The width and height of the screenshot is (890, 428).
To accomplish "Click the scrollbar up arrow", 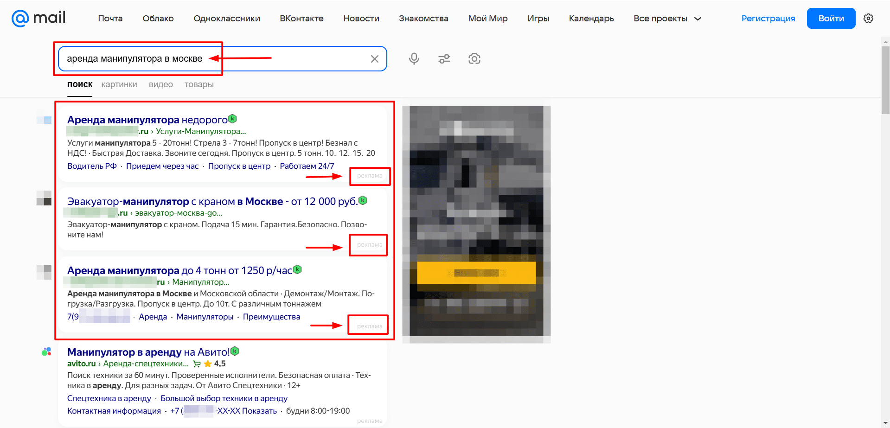I will tap(885, 42).
